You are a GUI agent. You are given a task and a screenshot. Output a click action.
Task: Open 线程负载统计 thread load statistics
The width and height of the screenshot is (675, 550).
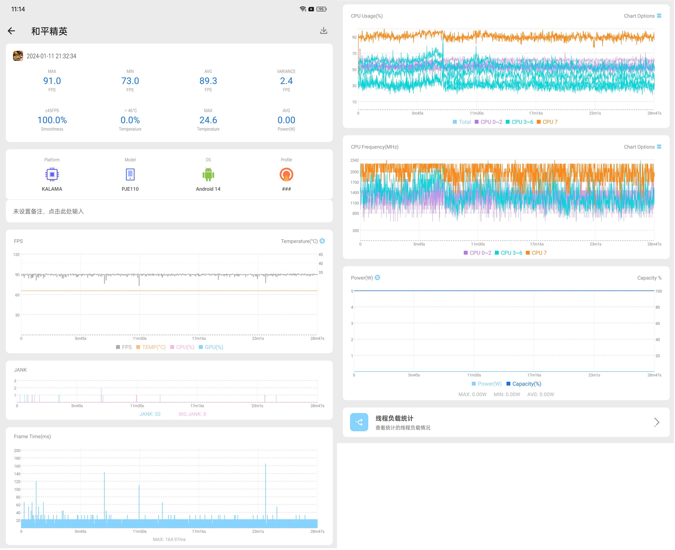coord(506,422)
